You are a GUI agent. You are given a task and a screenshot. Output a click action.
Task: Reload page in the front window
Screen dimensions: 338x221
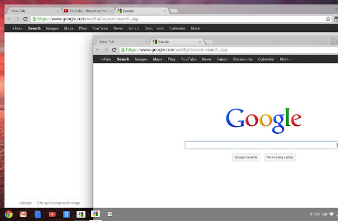[114, 50]
